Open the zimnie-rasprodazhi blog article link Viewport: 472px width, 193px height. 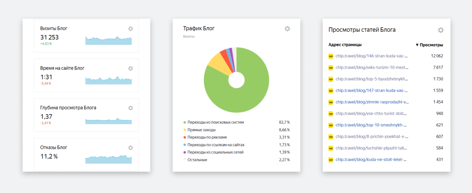tap(372, 102)
